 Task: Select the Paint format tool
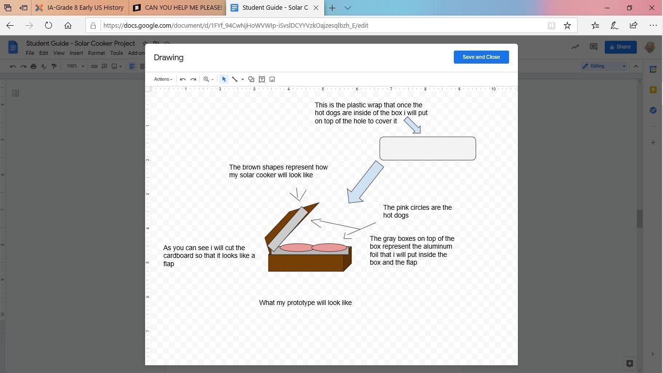[x=54, y=66]
